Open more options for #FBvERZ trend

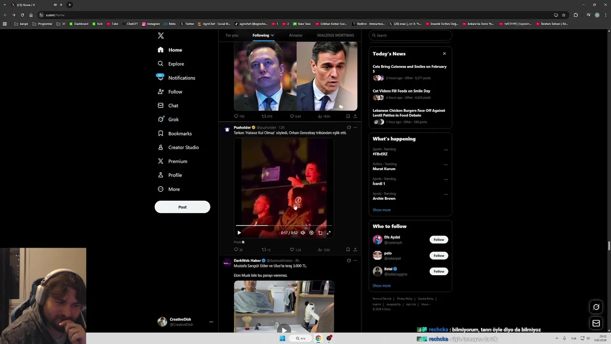(446, 150)
